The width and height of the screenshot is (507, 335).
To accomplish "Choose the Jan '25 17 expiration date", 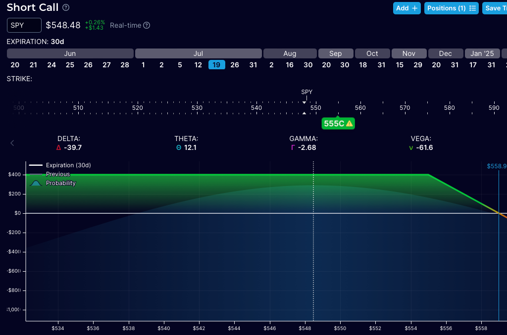I will tap(473, 65).
